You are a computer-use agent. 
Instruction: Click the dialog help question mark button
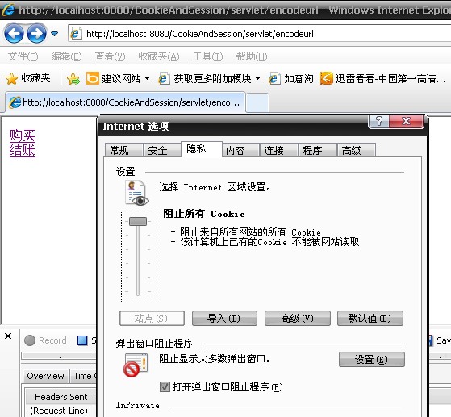pos(379,121)
